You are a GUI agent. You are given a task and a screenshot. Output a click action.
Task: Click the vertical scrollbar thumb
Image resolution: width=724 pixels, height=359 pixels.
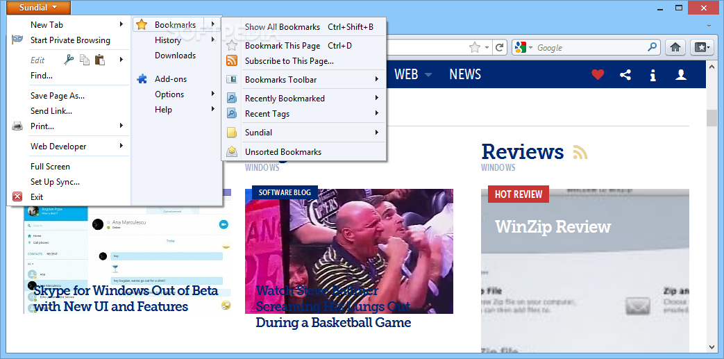712,118
